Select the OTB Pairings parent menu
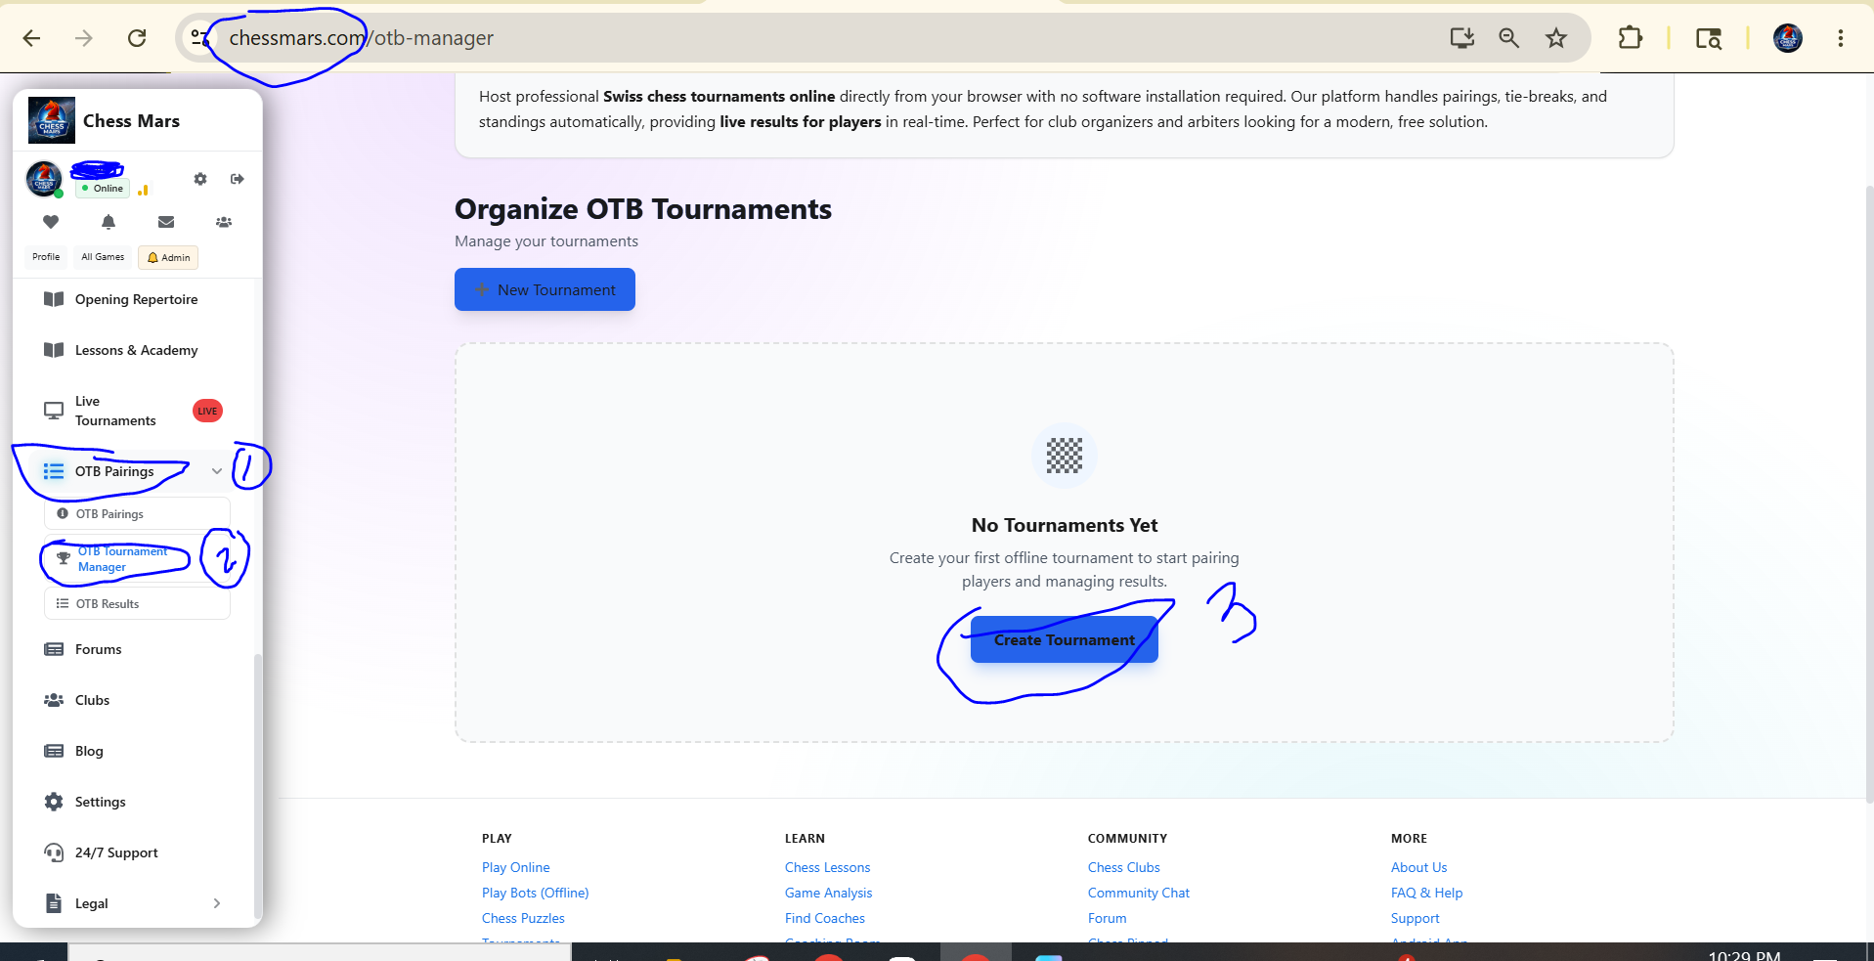1874x961 pixels. tap(129, 471)
